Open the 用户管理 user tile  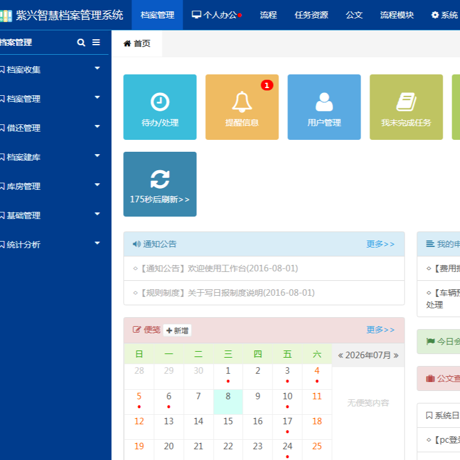pyautogui.click(x=324, y=107)
